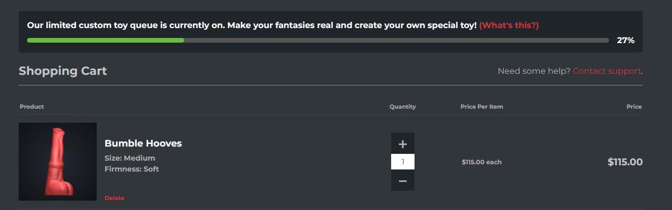Click the Quantity column header

[403, 107]
